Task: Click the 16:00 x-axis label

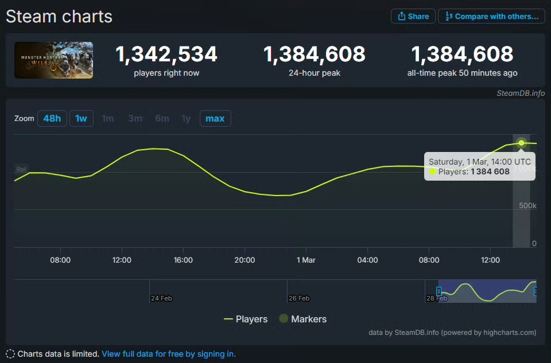Action: click(x=183, y=260)
